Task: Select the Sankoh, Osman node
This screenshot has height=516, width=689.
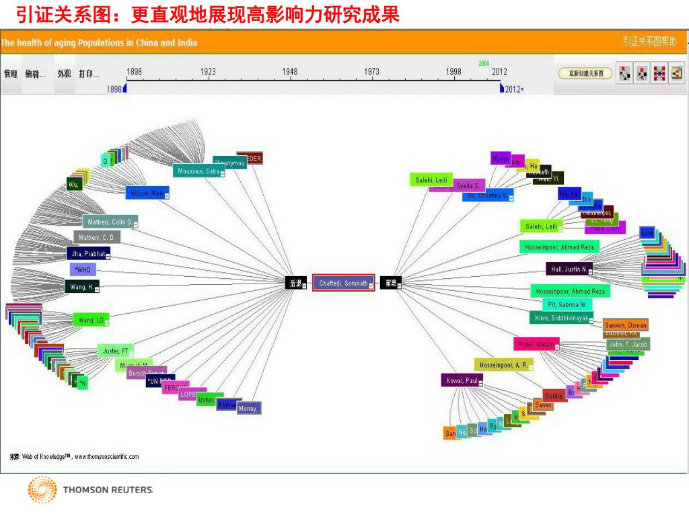Action: [625, 325]
